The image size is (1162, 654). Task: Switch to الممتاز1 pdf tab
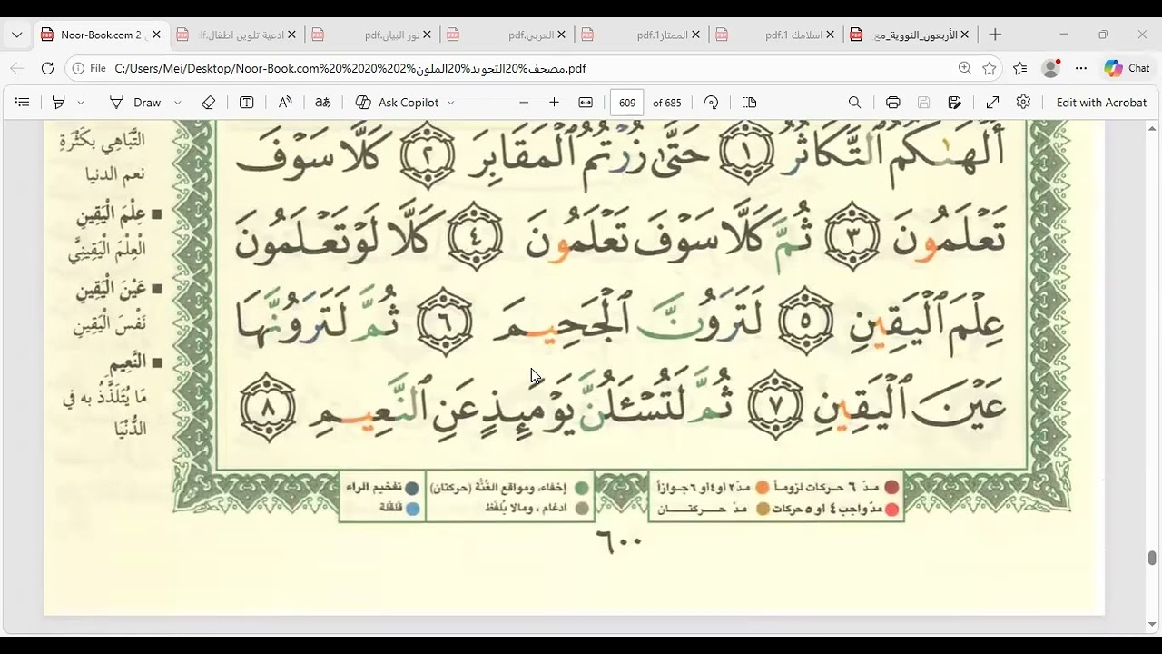click(641, 35)
